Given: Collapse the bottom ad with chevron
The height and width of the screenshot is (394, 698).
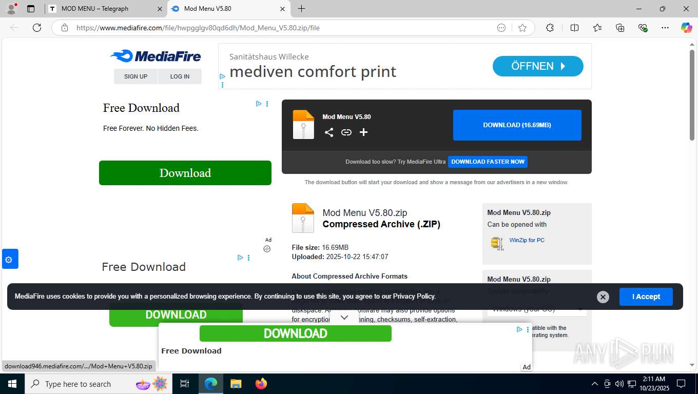Looking at the screenshot, I should (x=344, y=318).
